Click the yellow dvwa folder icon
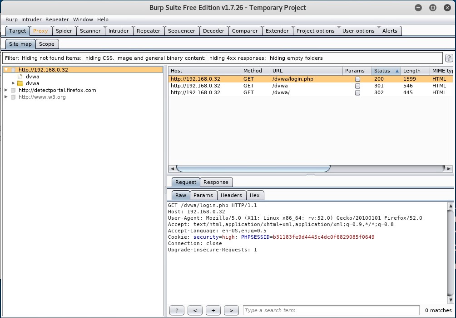Image resolution: width=456 pixels, height=318 pixels. click(20, 83)
